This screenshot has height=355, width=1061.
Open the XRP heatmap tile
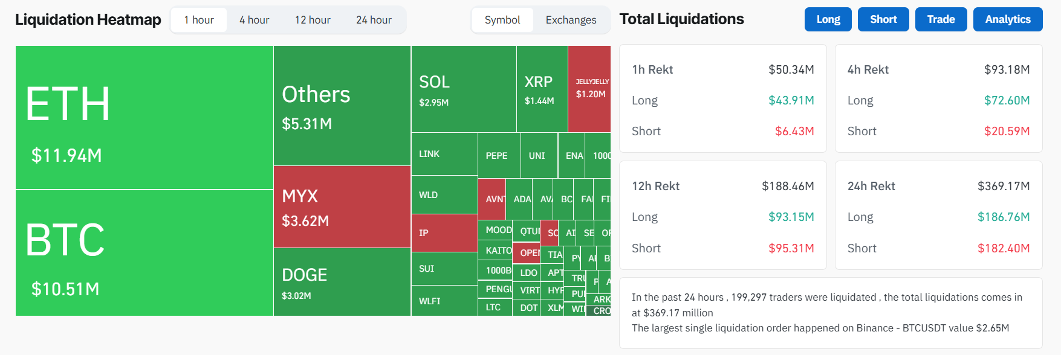[542, 89]
